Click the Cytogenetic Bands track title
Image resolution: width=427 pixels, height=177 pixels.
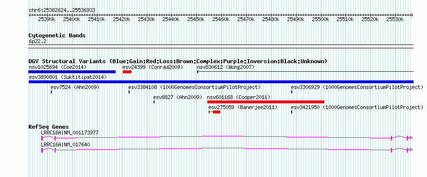57,35
